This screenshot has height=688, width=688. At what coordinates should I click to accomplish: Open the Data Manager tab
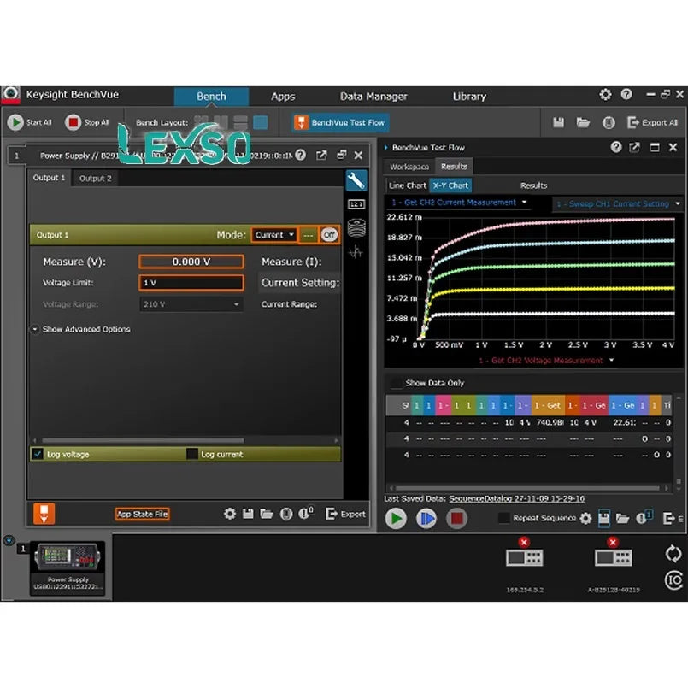pyautogui.click(x=373, y=96)
